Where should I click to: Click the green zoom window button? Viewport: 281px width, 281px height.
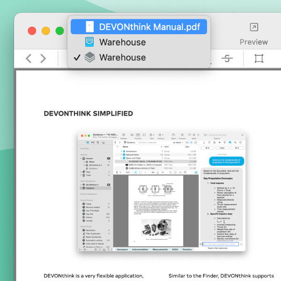point(60,31)
